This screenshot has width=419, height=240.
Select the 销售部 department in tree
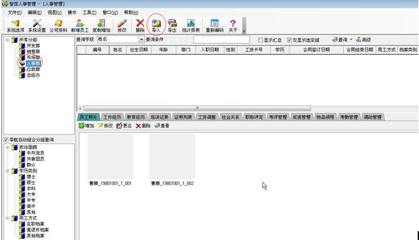(33, 52)
